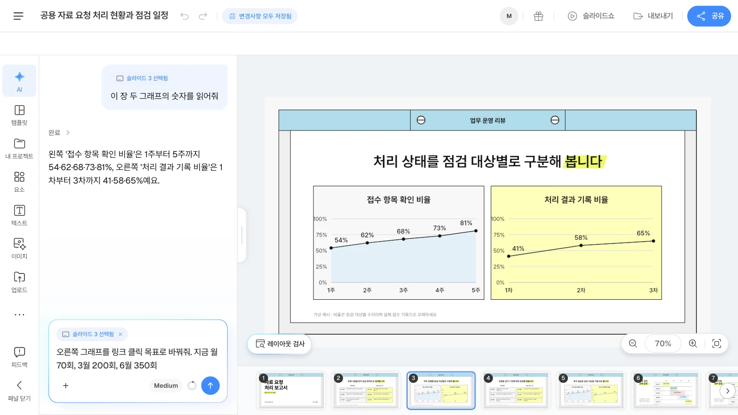The height and width of the screenshot is (415, 738).
Task: Click the 슬라이드 3 선택됨 tag in chat message
Action: 142,78
